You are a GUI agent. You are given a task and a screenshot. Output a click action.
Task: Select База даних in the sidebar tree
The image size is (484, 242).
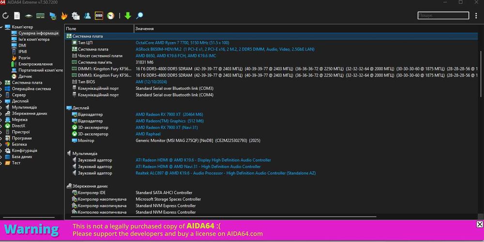[x=22, y=157]
